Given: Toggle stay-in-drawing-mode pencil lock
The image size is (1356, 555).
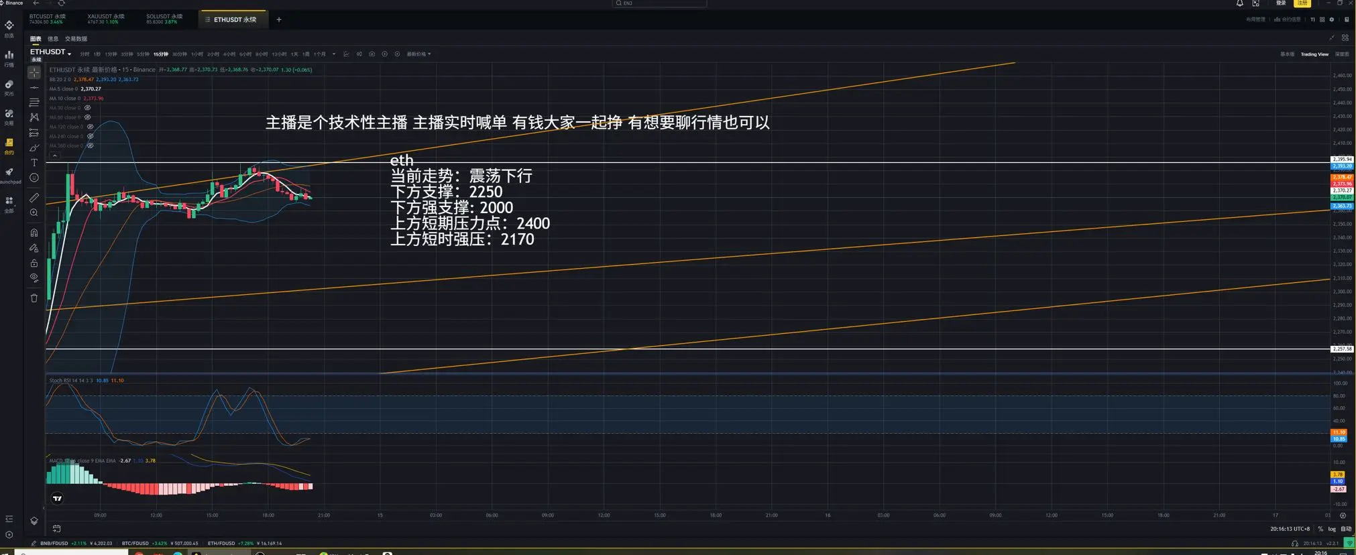Looking at the screenshot, I should (34, 248).
